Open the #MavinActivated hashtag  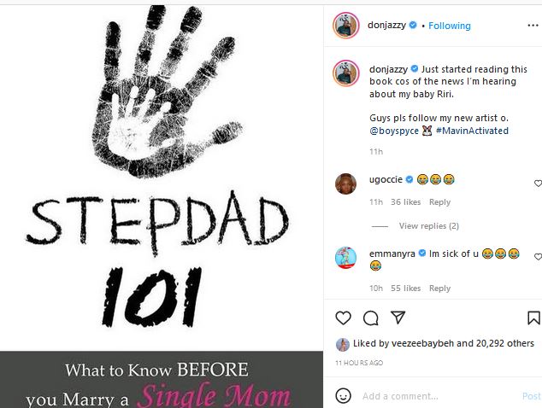click(x=472, y=131)
